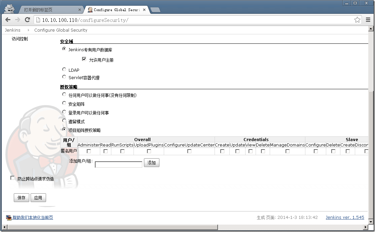Screen dimensions: 375x232
Task: Reload the page with refresh icon
Action: click(27, 20)
